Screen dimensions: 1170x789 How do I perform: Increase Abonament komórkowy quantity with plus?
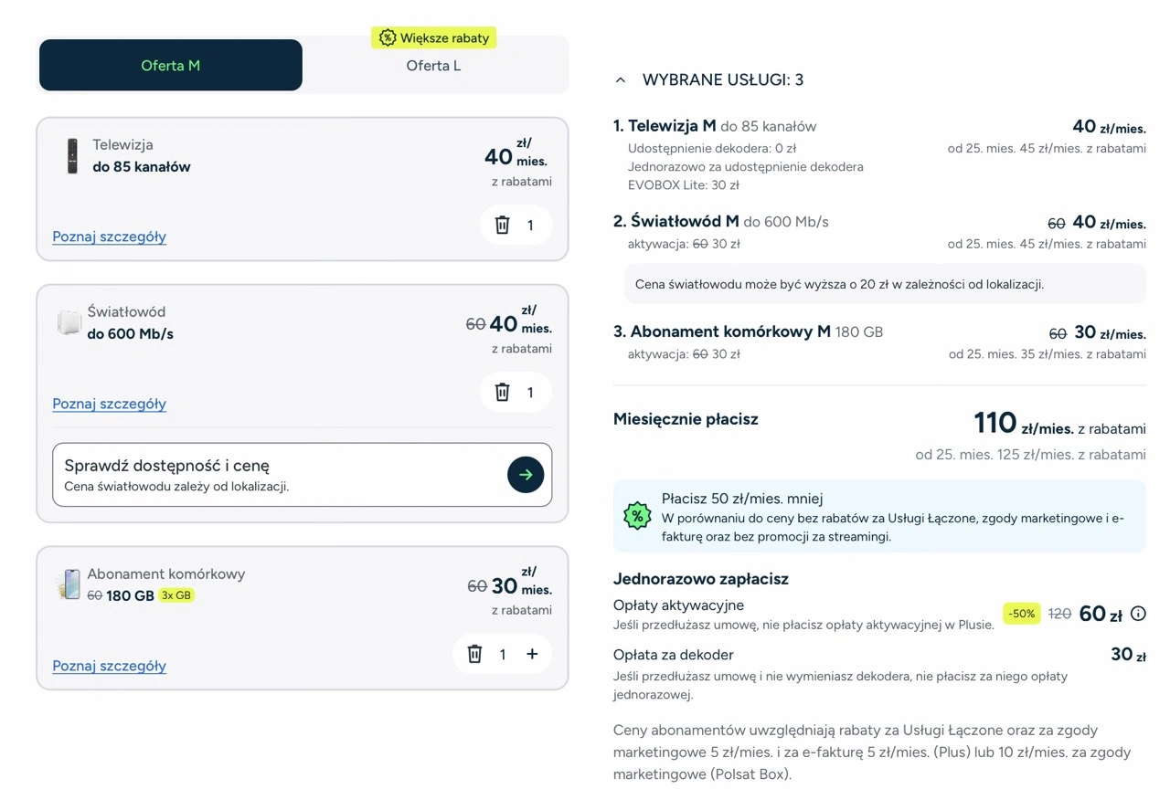pos(532,654)
